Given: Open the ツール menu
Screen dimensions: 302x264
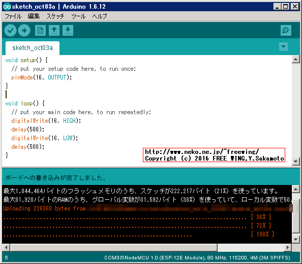Looking at the screenshot, I should pos(78,16).
